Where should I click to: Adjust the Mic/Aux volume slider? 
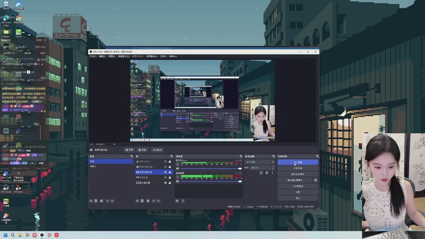211,168
